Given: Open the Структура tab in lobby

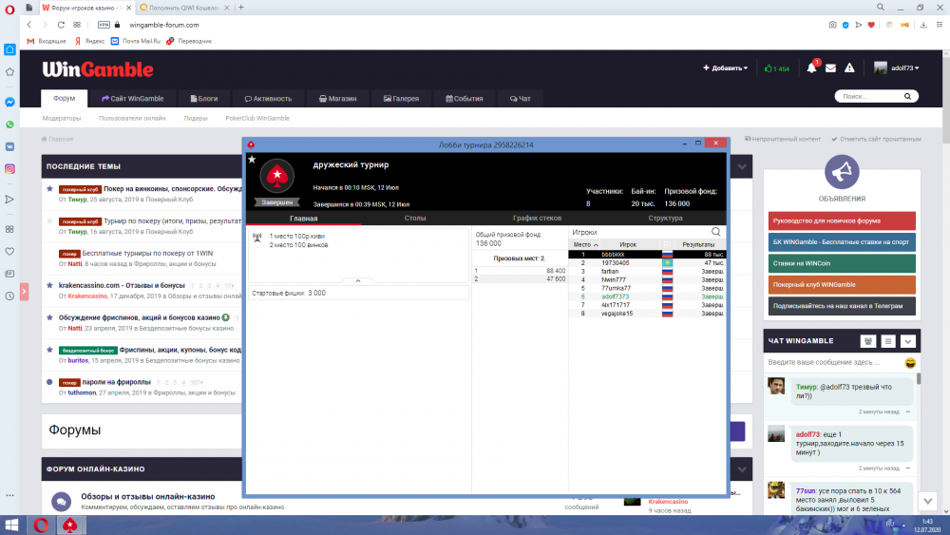Looking at the screenshot, I should point(665,218).
